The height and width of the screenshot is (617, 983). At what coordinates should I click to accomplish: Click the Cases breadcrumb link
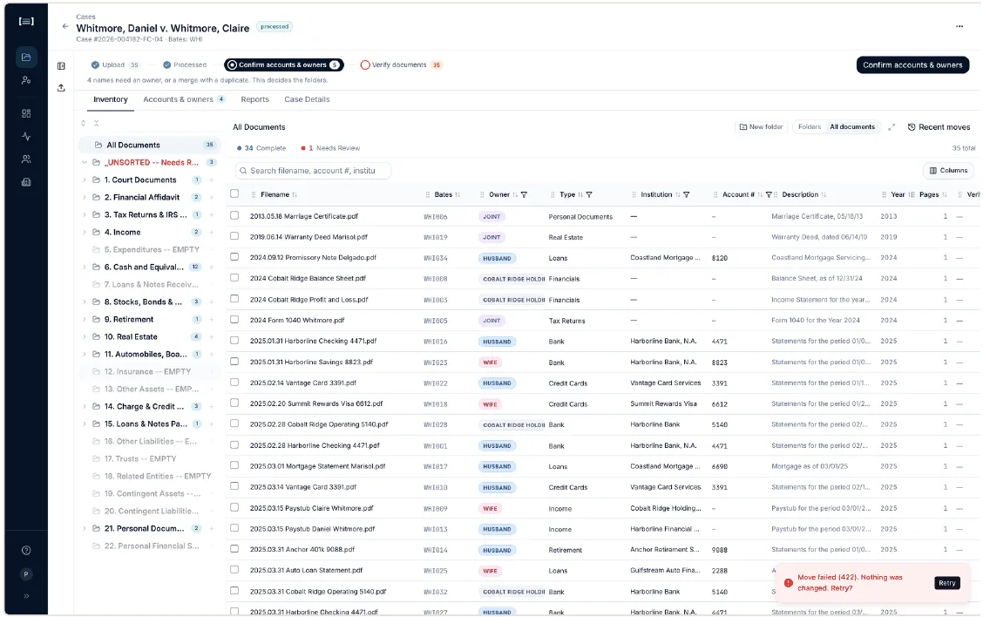(86, 17)
